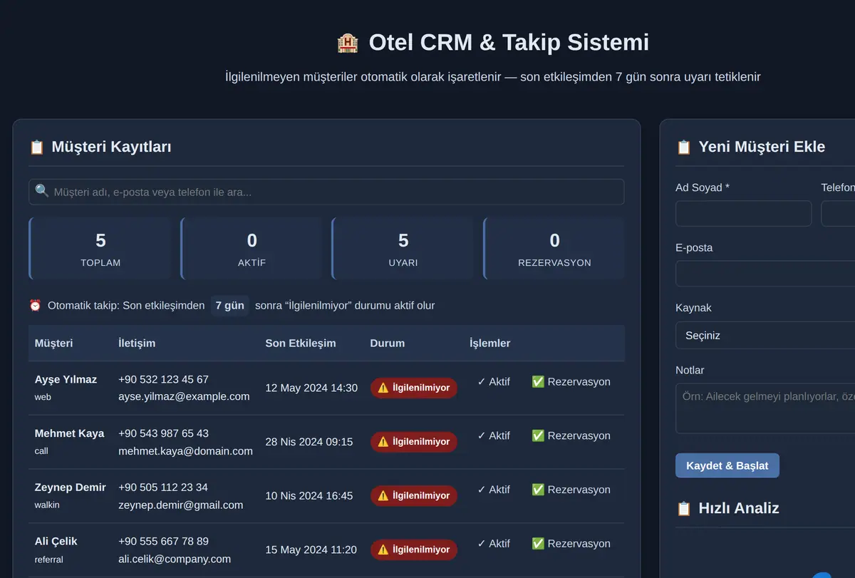Click customer name Zeynep Demir

pyautogui.click(x=71, y=487)
